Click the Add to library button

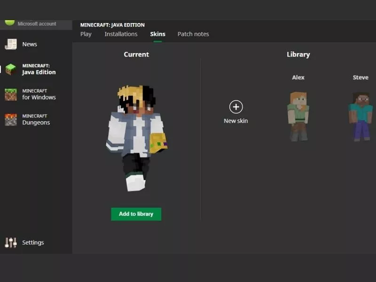(136, 214)
